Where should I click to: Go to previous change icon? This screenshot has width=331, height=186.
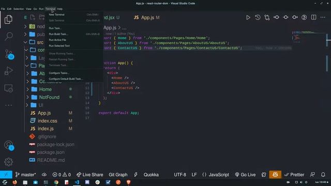pyautogui.click(x=276, y=17)
